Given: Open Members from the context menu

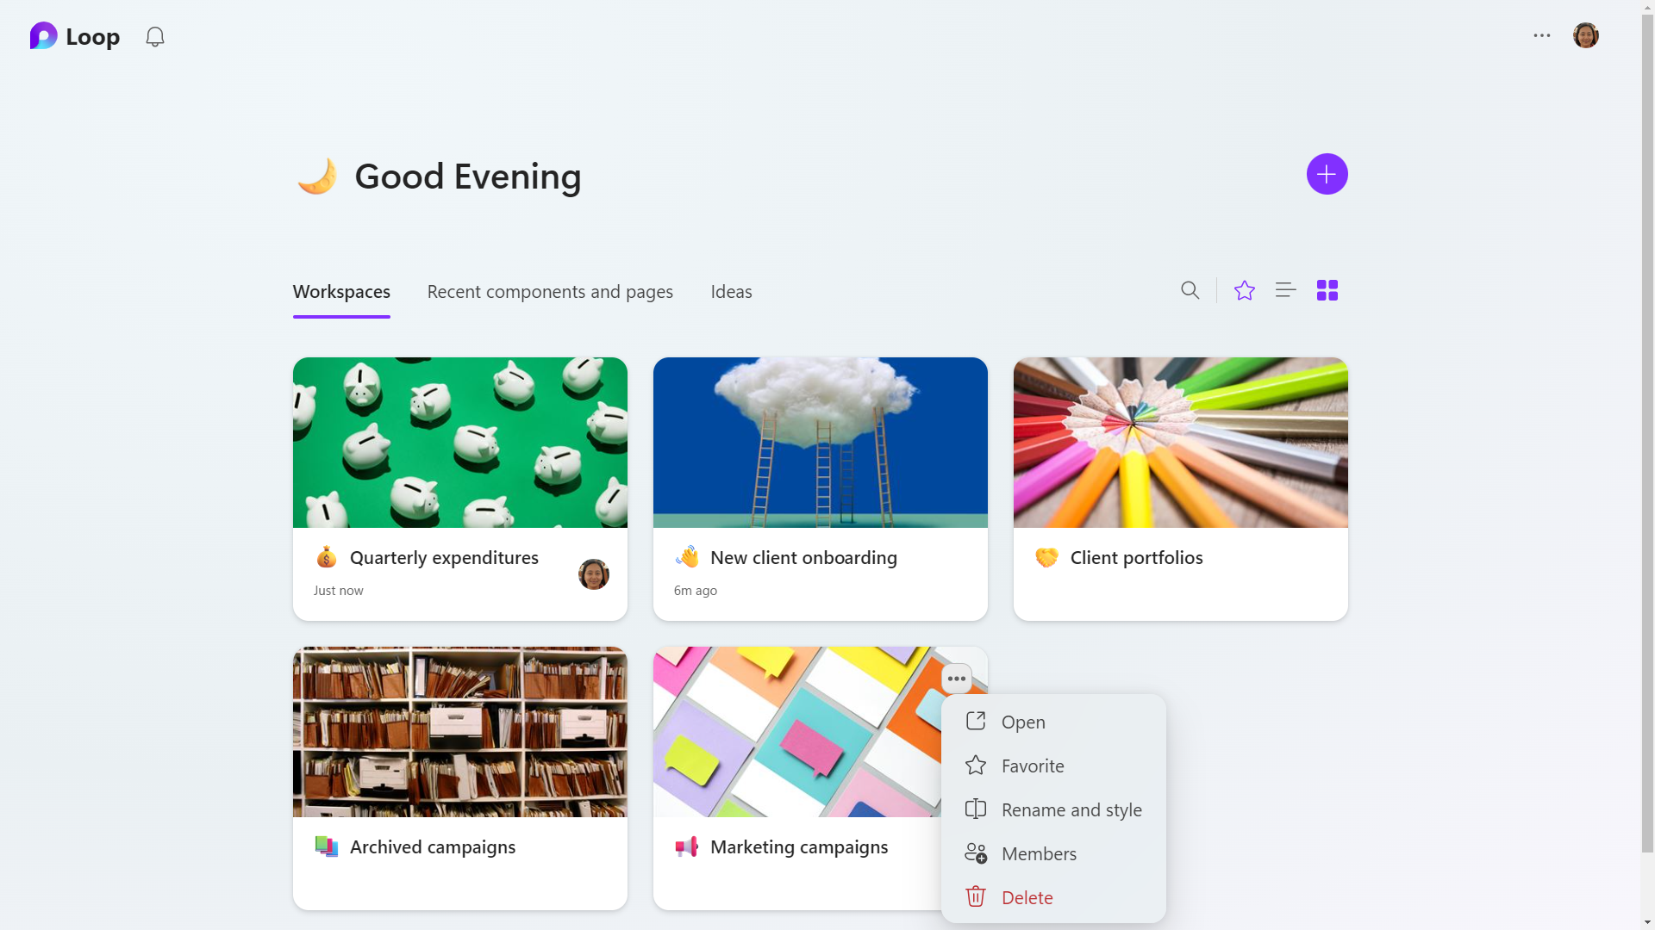Looking at the screenshot, I should [1038, 853].
